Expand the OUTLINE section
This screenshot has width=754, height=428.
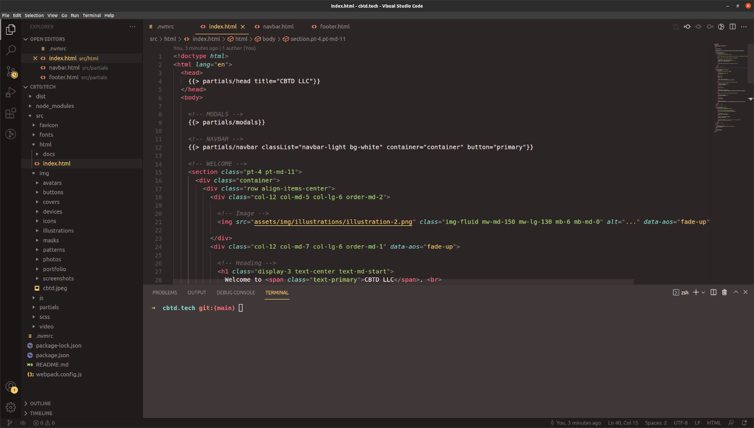point(40,404)
